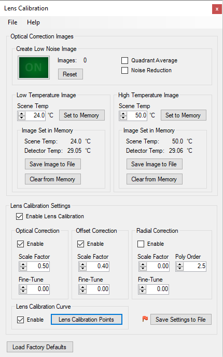Open the Help menu
Image resolution: width=223 pixels, height=357 pixels.
pyautogui.click(x=33, y=22)
